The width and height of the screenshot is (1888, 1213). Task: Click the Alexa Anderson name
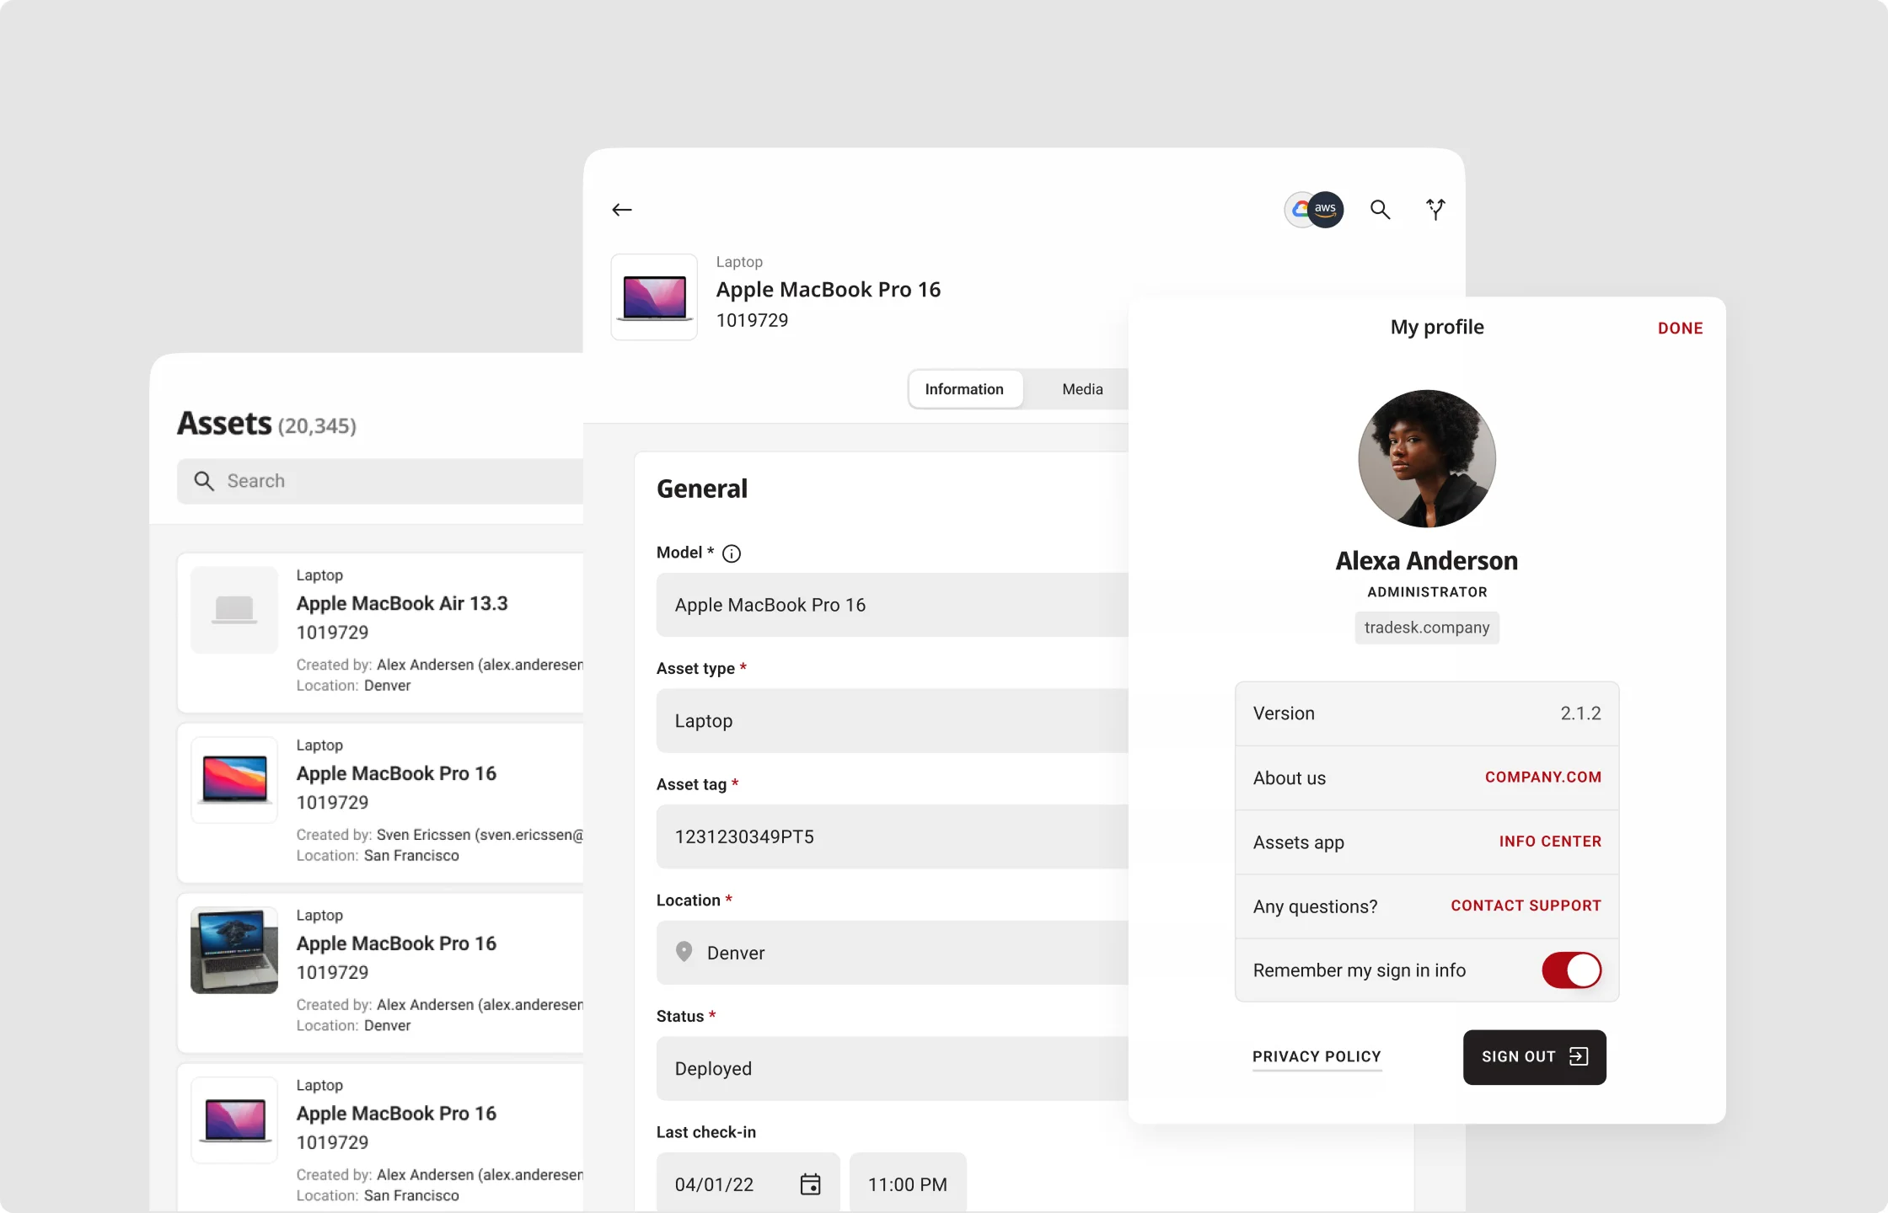click(1427, 560)
